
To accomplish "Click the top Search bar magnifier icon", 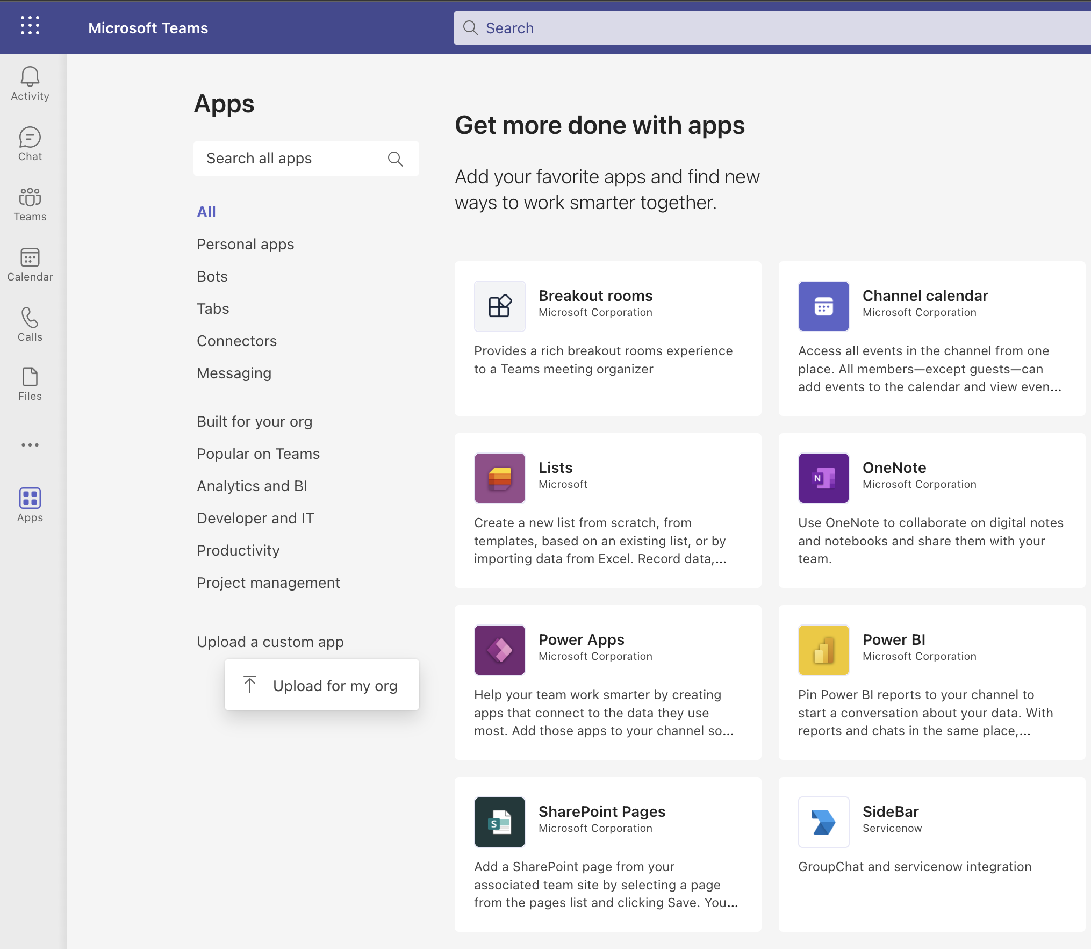I will tap(470, 28).
